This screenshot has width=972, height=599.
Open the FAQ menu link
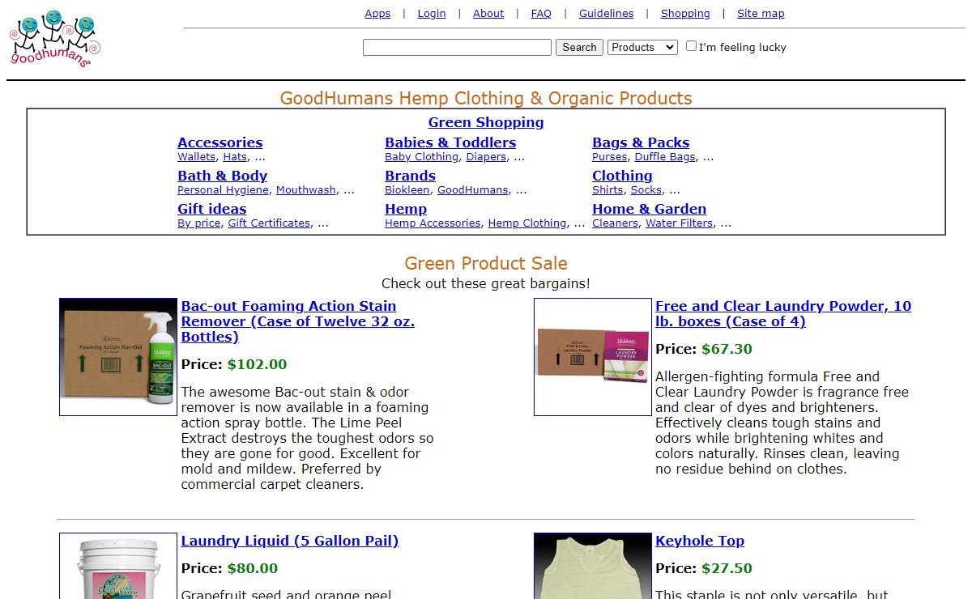click(x=541, y=14)
